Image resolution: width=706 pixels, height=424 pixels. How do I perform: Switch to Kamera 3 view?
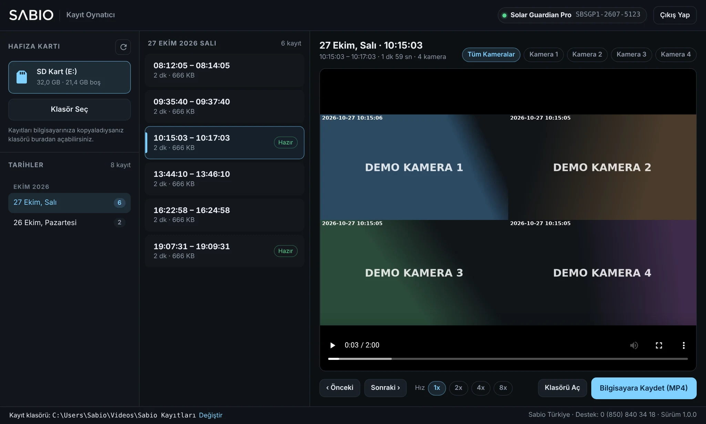pos(631,54)
